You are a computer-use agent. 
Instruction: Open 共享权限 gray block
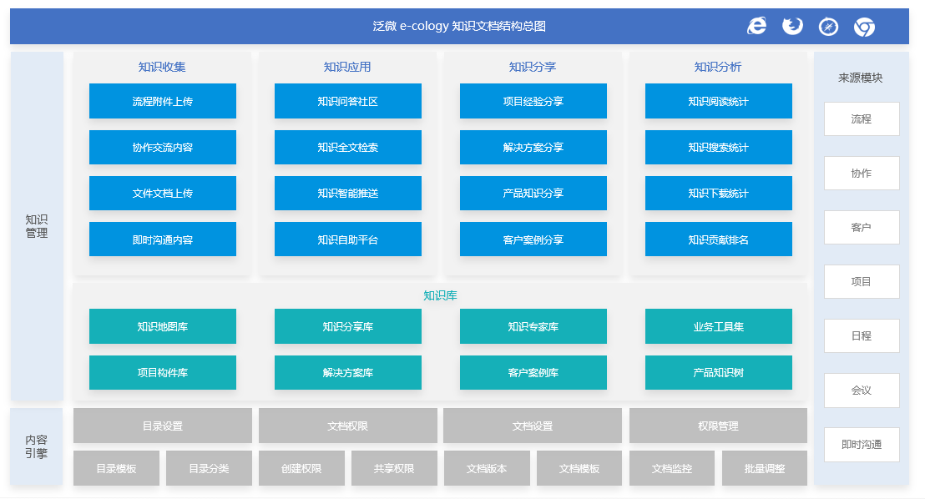click(394, 468)
